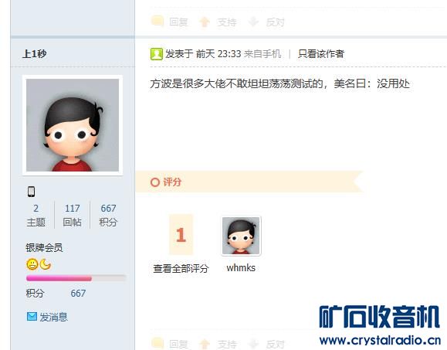This screenshot has width=447, height=350.
Task: Click the top reply speech bubble icon
Action: (x=157, y=22)
